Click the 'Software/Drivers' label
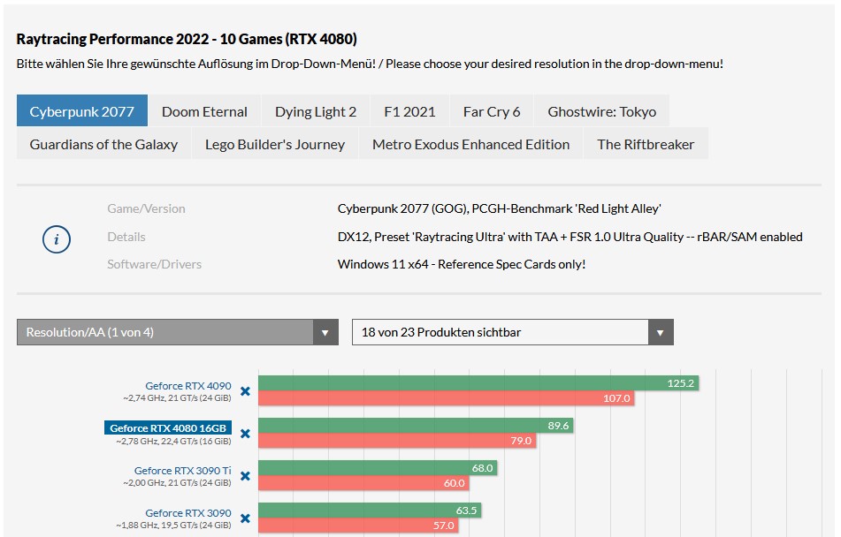 (x=154, y=264)
